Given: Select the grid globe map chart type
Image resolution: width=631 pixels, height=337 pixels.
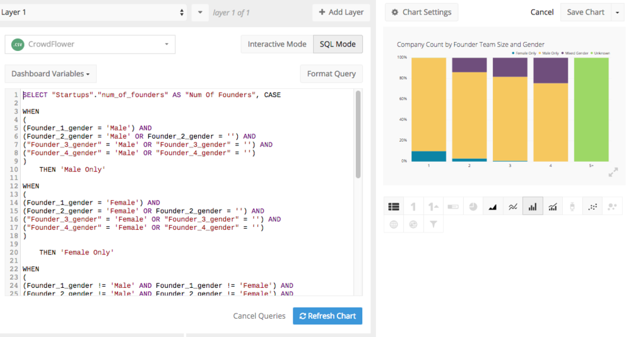Looking at the screenshot, I should (394, 224).
